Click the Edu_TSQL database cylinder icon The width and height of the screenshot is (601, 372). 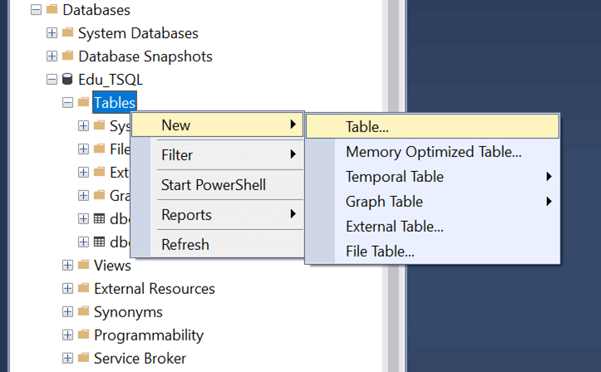tap(67, 80)
